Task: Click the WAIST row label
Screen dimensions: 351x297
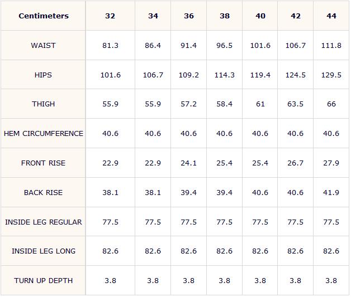Action: [43, 45]
